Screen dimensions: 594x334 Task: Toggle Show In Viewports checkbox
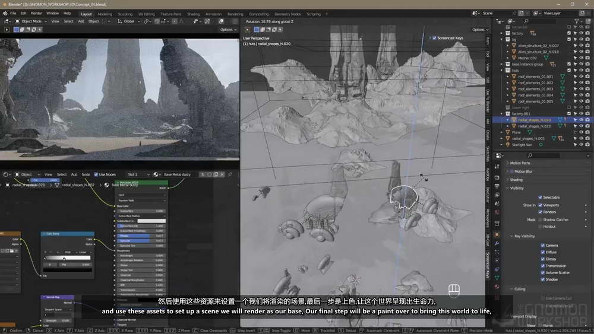(540, 205)
